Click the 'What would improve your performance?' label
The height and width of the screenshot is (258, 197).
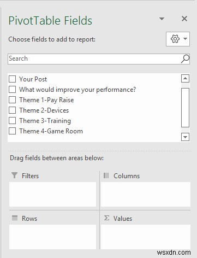pyautogui.click(x=77, y=90)
